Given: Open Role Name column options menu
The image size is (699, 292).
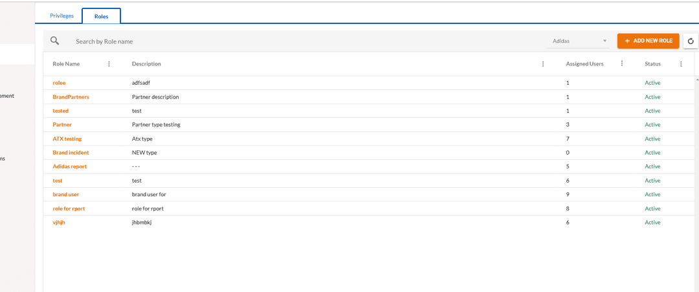Looking at the screenshot, I should coord(109,63).
